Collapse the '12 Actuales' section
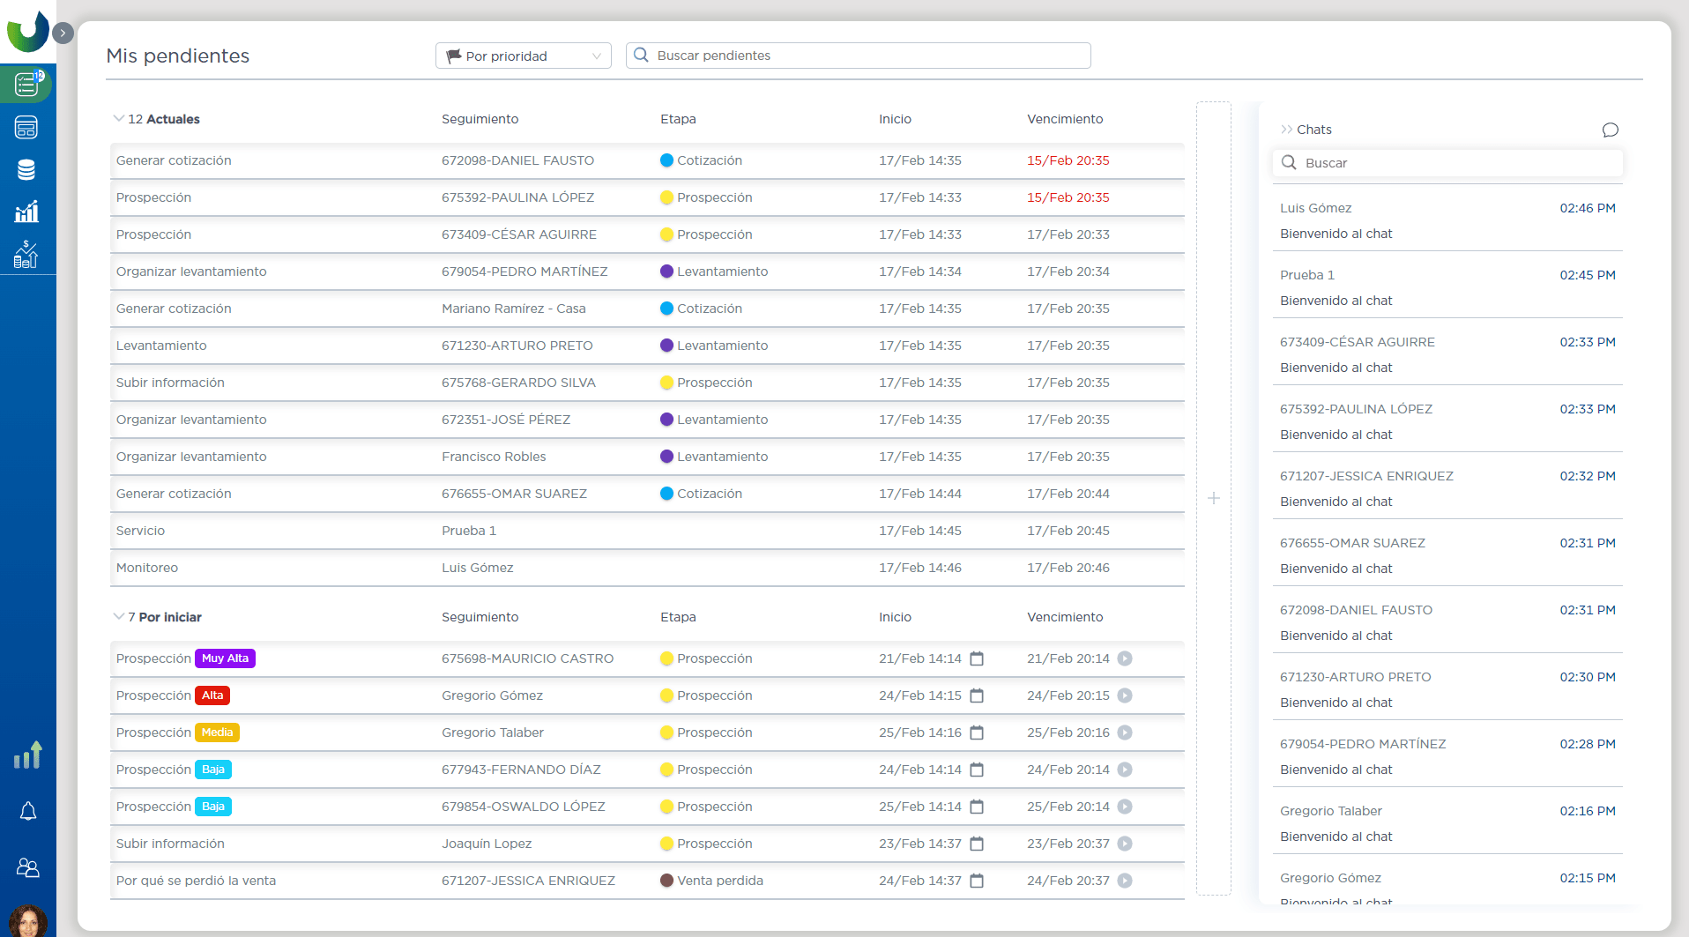Image resolution: width=1689 pixels, height=937 pixels. 118,119
